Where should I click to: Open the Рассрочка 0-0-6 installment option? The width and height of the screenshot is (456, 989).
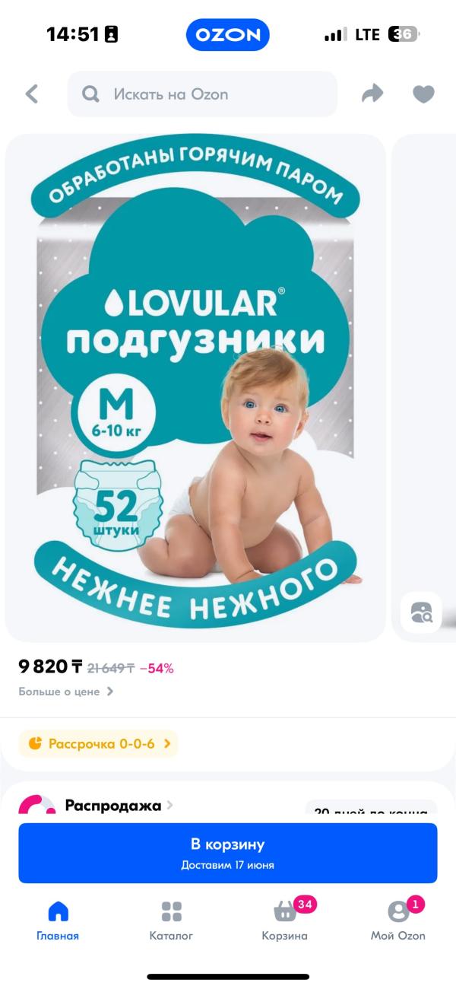click(x=98, y=743)
